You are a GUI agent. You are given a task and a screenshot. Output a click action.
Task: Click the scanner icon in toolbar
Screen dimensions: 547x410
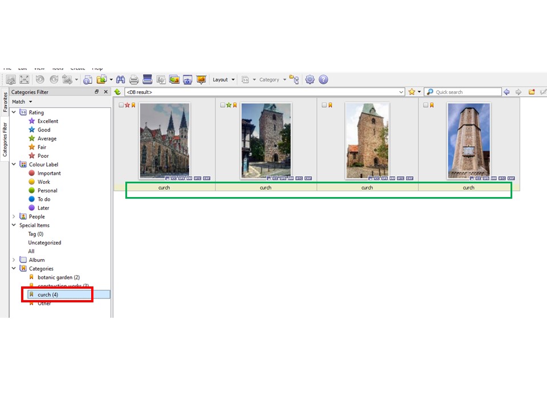click(x=148, y=80)
